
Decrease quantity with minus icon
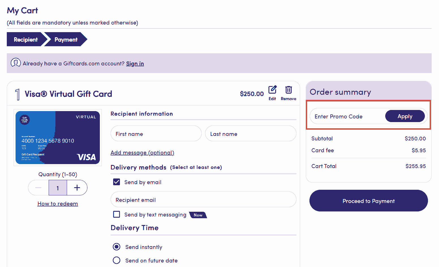click(x=38, y=188)
